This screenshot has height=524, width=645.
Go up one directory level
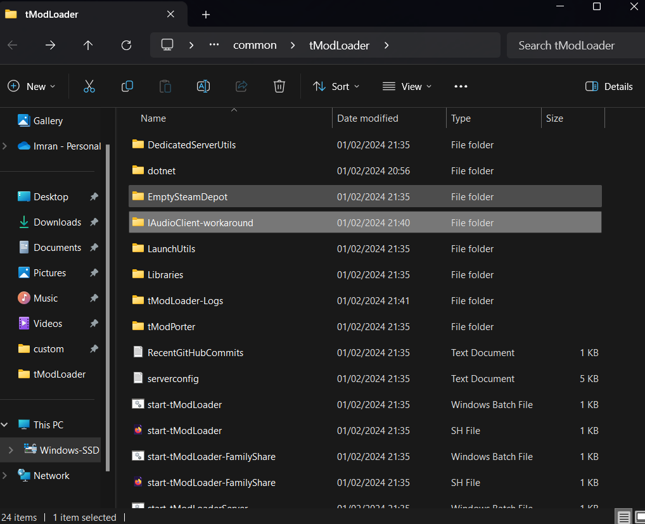88,45
